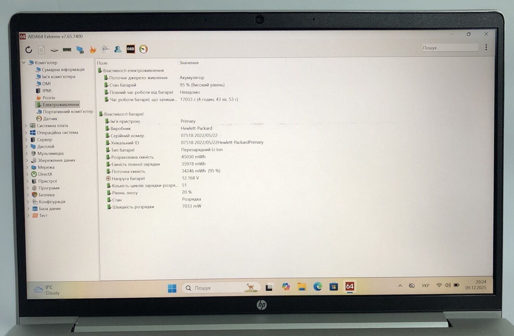Select Портативний комп'ютер tree item
514x336 pixels.
(68, 112)
